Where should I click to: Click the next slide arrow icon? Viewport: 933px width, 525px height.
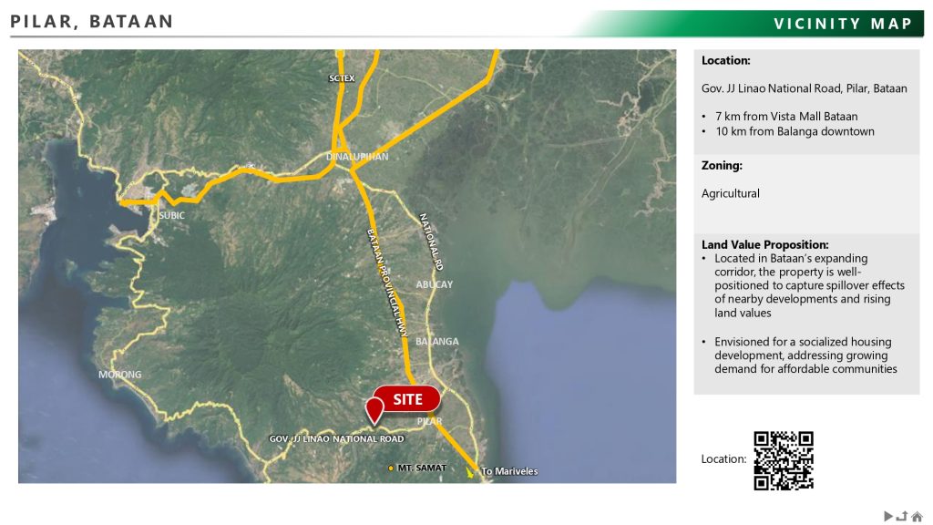(x=887, y=517)
